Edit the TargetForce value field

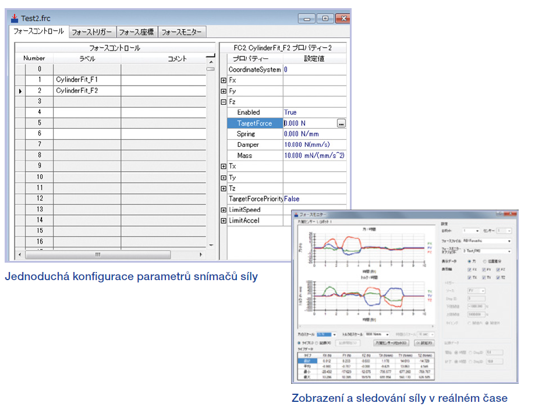point(310,123)
